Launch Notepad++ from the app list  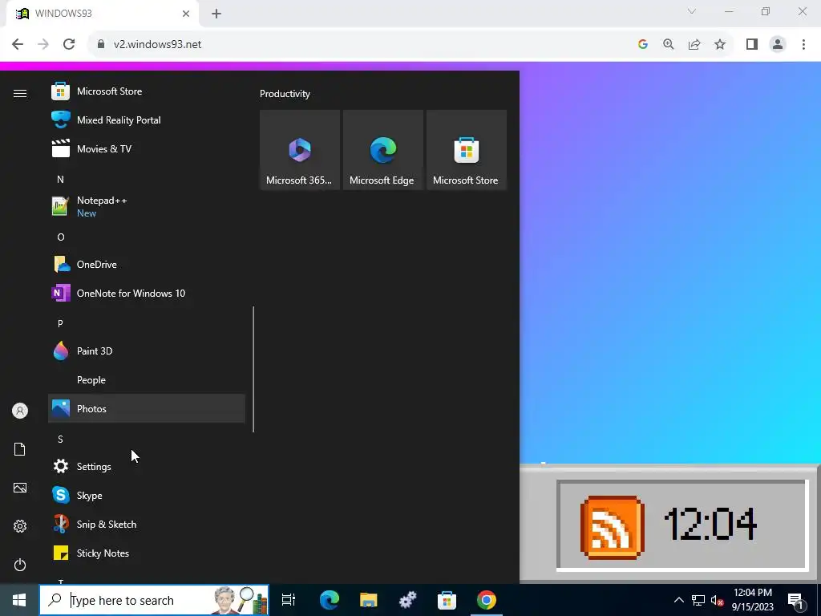pyautogui.click(x=147, y=206)
